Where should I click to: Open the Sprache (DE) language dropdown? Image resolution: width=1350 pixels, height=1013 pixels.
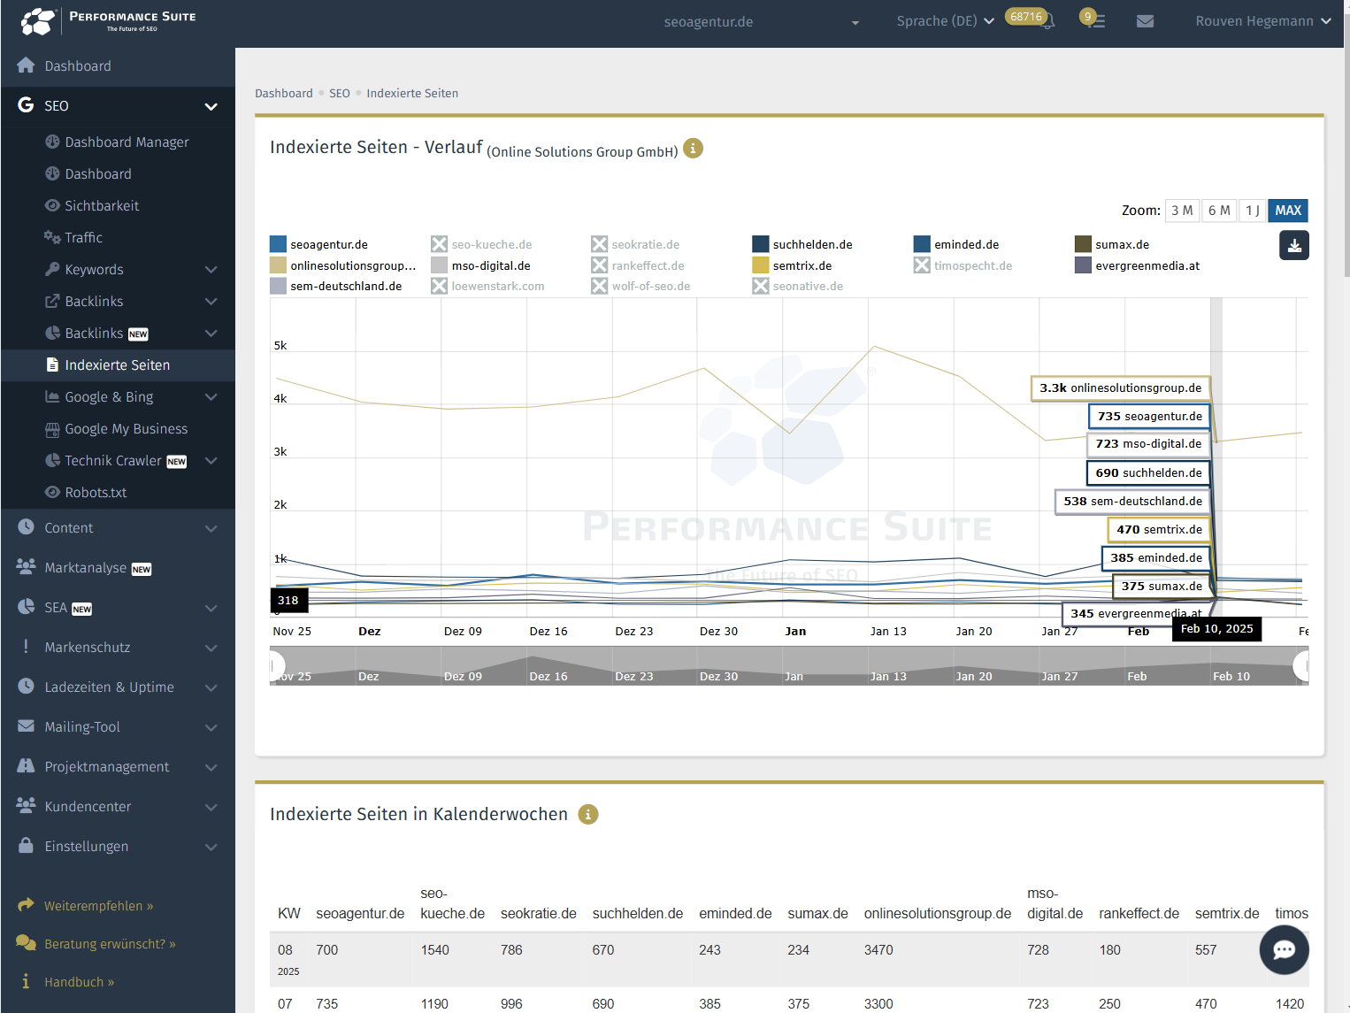945,21
